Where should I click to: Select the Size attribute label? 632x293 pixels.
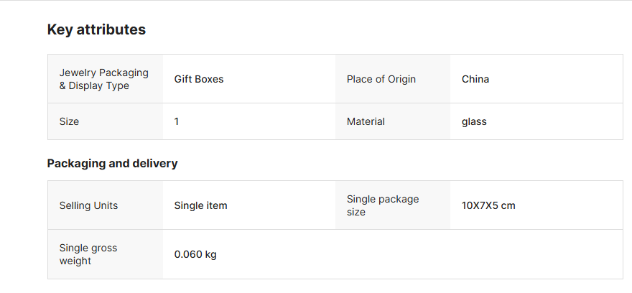point(70,121)
